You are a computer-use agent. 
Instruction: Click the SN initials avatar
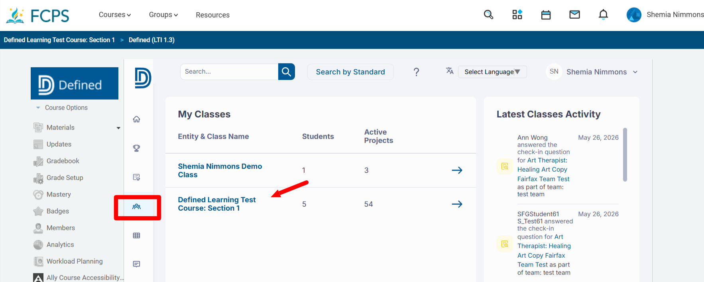pyautogui.click(x=554, y=72)
